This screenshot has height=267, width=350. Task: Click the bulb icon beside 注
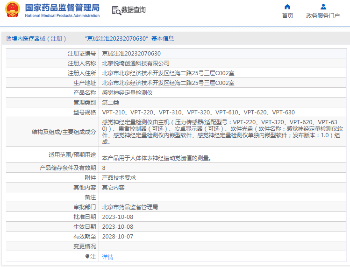click(x=87, y=257)
